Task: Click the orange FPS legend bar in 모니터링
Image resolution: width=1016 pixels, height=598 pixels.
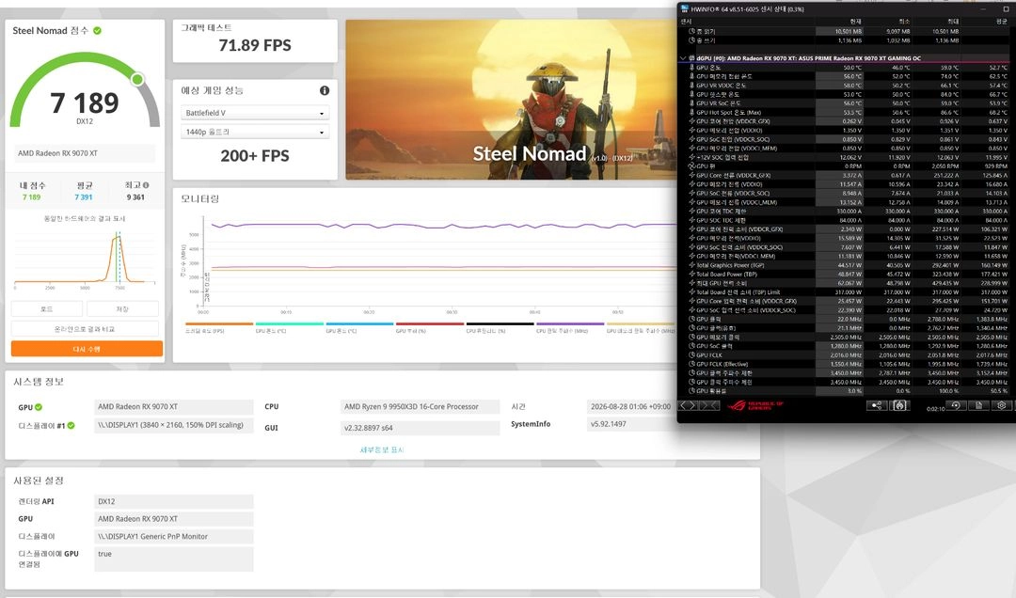Action: [219, 324]
